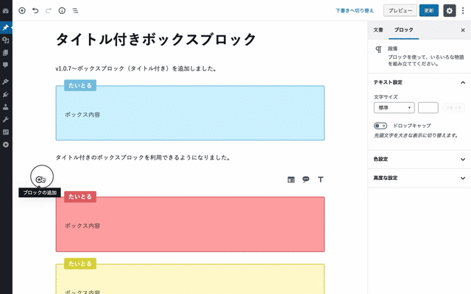Click the リセット font size button
Viewport: 471px width, 294px height.
click(453, 108)
